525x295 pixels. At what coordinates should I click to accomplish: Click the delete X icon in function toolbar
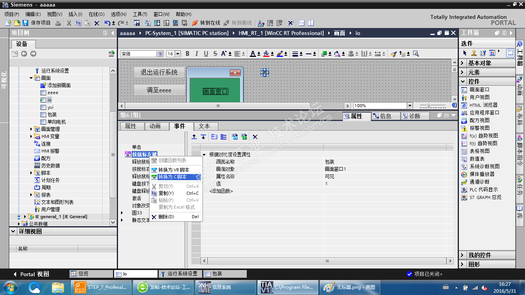[255, 137]
